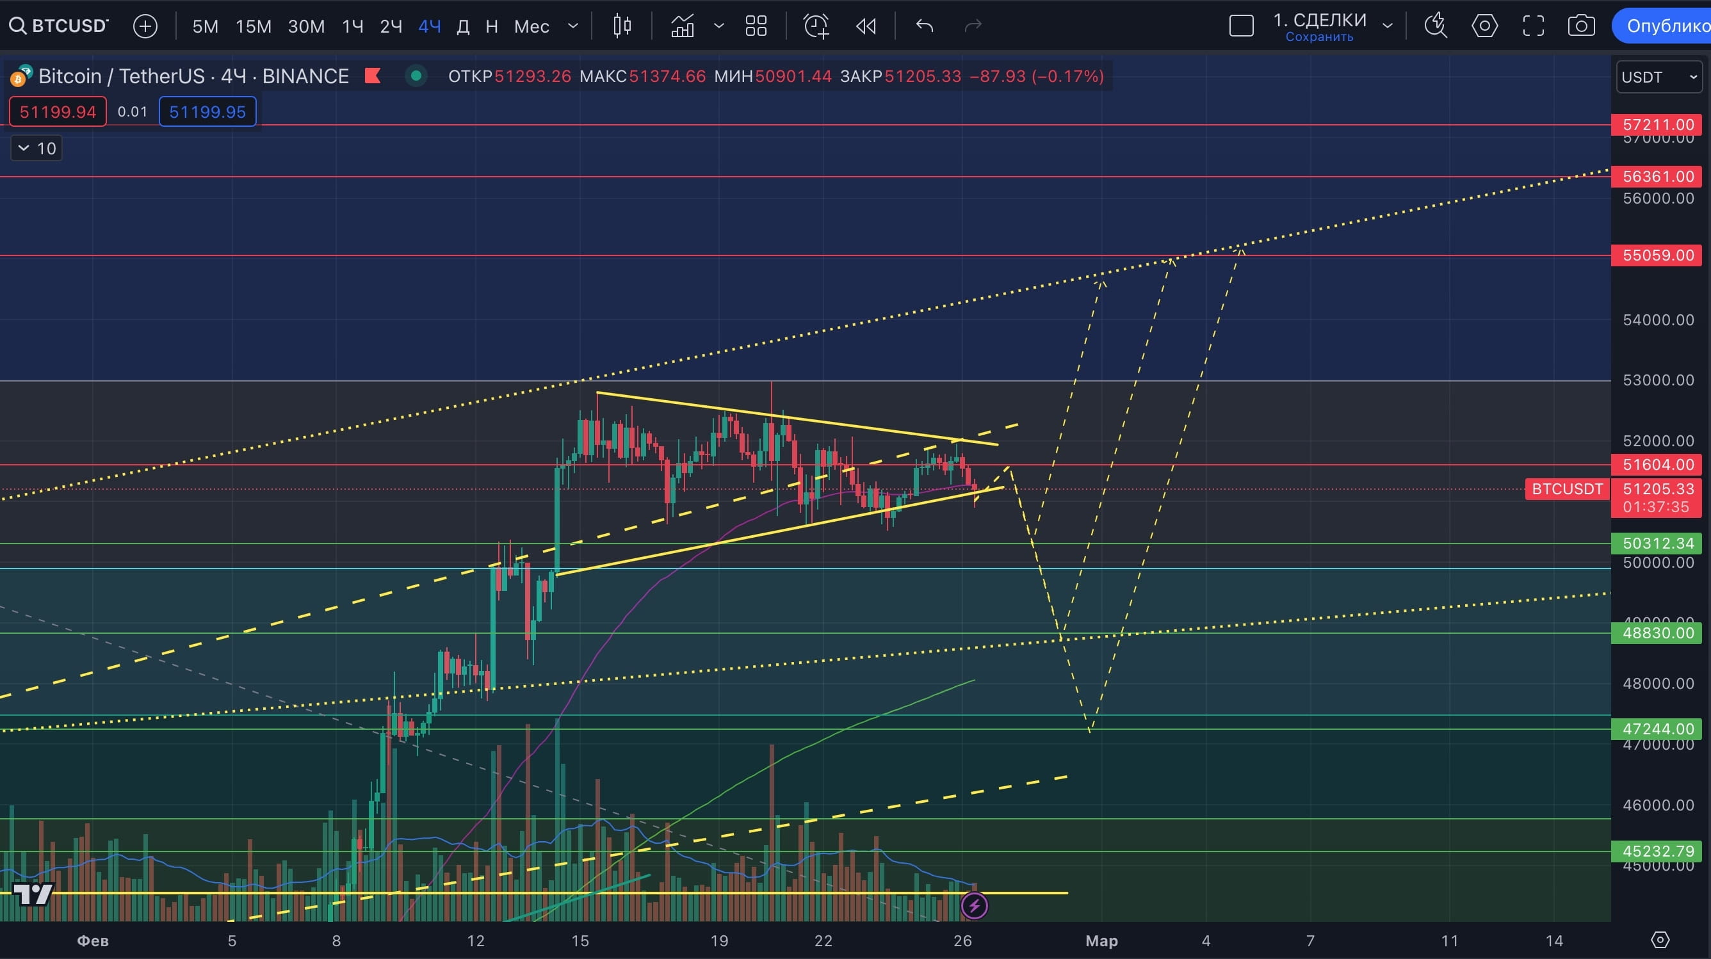Toggle the red flag next to BINANCE
The height and width of the screenshot is (959, 1711).
(x=373, y=76)
